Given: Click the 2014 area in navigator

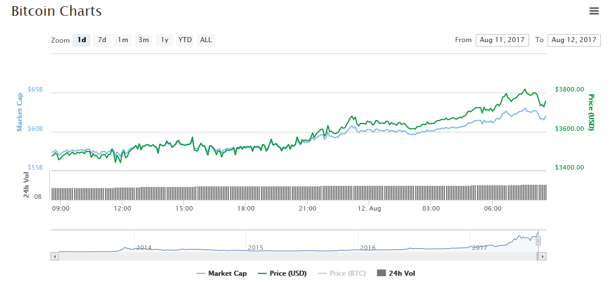Looking at the screenshot, I should coord(144,248).
